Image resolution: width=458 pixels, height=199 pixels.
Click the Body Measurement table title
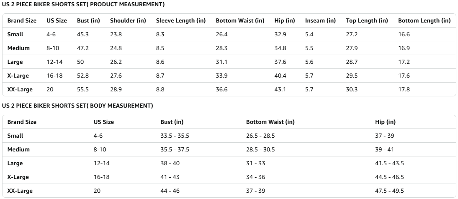click(77, 106)
